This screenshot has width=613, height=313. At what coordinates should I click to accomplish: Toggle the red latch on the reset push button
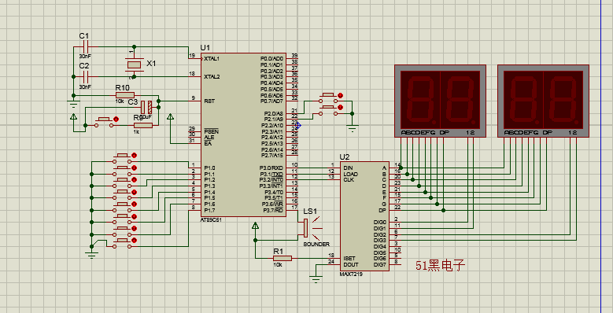116,119
